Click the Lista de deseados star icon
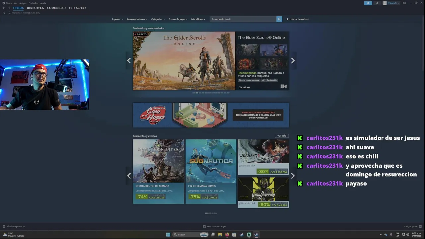Screen dimensions: 425x239 (x=288, y=19)
